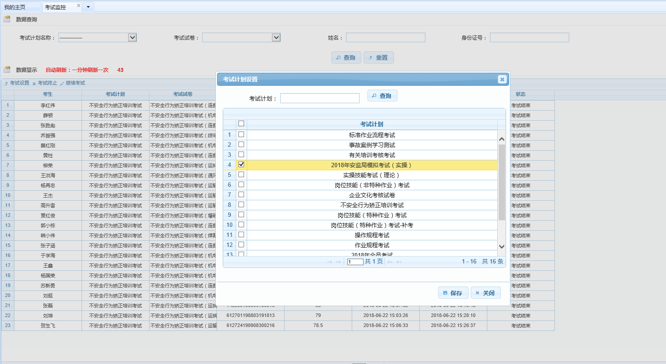
Task: Click the next page pagination icon
Action: (x=390, y=262)
